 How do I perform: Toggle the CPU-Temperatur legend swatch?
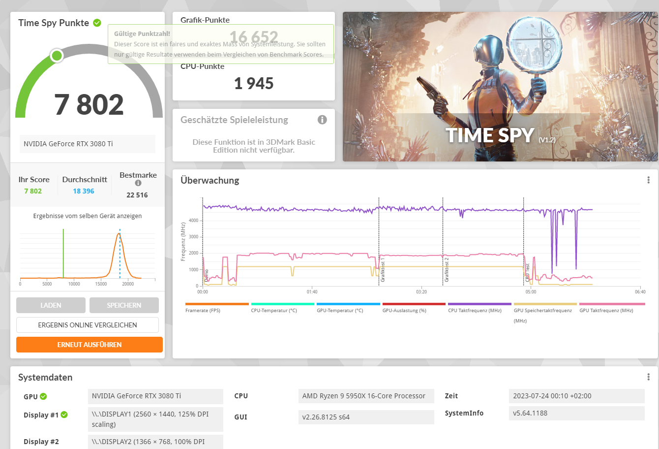pos(283,304)
